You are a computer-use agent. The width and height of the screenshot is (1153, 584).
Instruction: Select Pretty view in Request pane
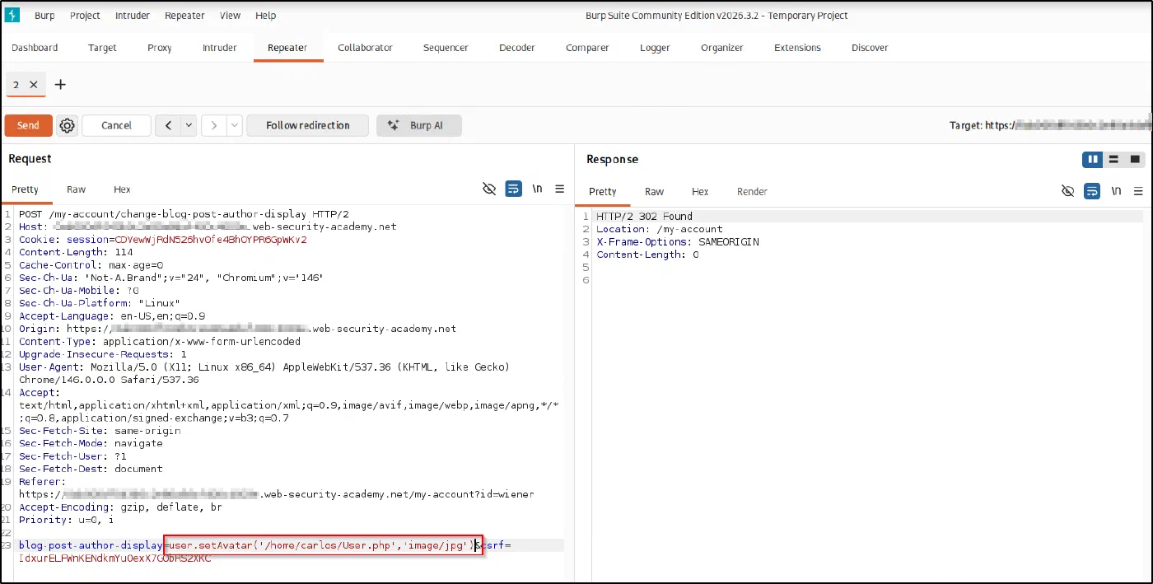click(25, 189)
